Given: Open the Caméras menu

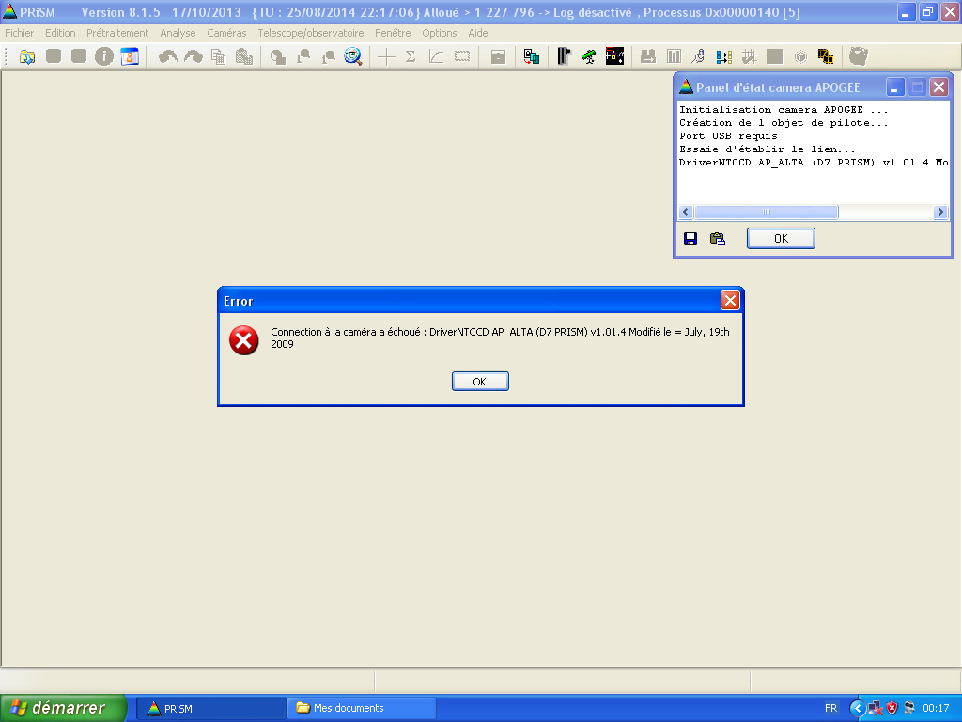Looking at the screenshot, I should pyautogui.click(x=226, y=33).
